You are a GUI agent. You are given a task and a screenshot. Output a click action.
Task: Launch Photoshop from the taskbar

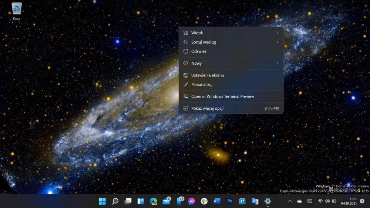coord(230,201)
